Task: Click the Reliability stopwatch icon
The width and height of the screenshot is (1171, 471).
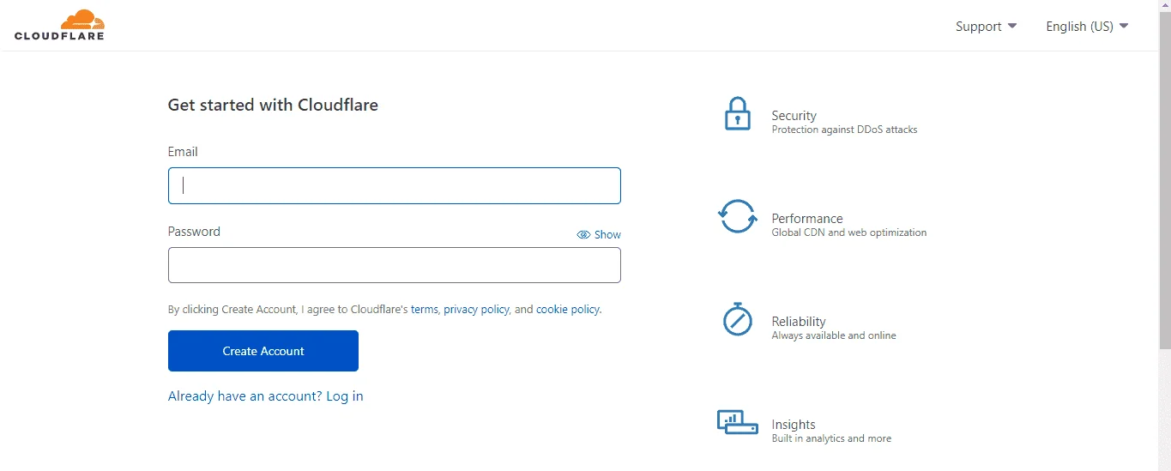Action: point(738,319)
